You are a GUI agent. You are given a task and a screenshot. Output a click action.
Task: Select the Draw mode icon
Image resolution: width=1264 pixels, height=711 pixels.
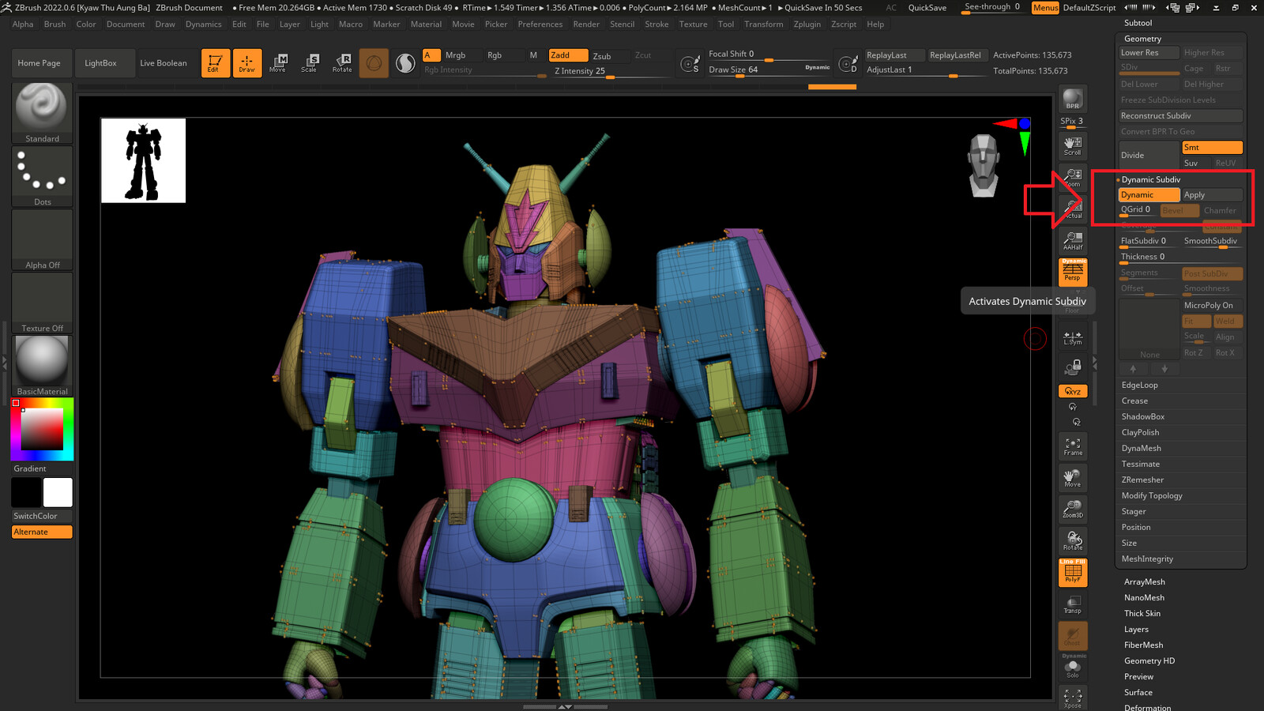click(247, 63)
